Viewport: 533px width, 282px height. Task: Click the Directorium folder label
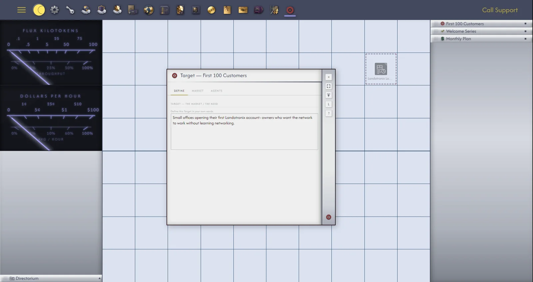click(27, 278)
